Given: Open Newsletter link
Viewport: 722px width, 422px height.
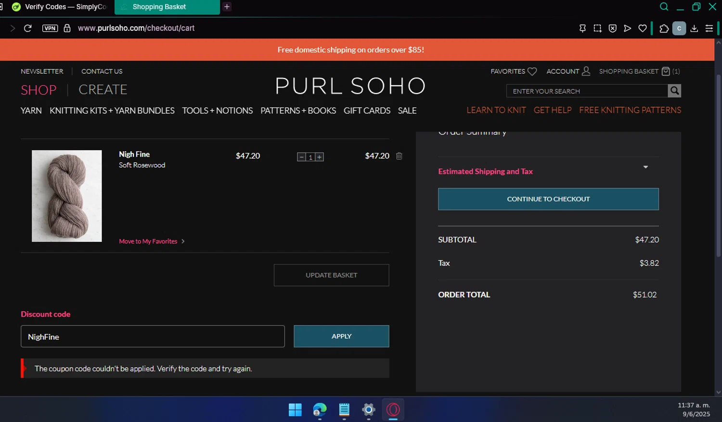Looking at the screenshot, I should (x=42, y=71).
